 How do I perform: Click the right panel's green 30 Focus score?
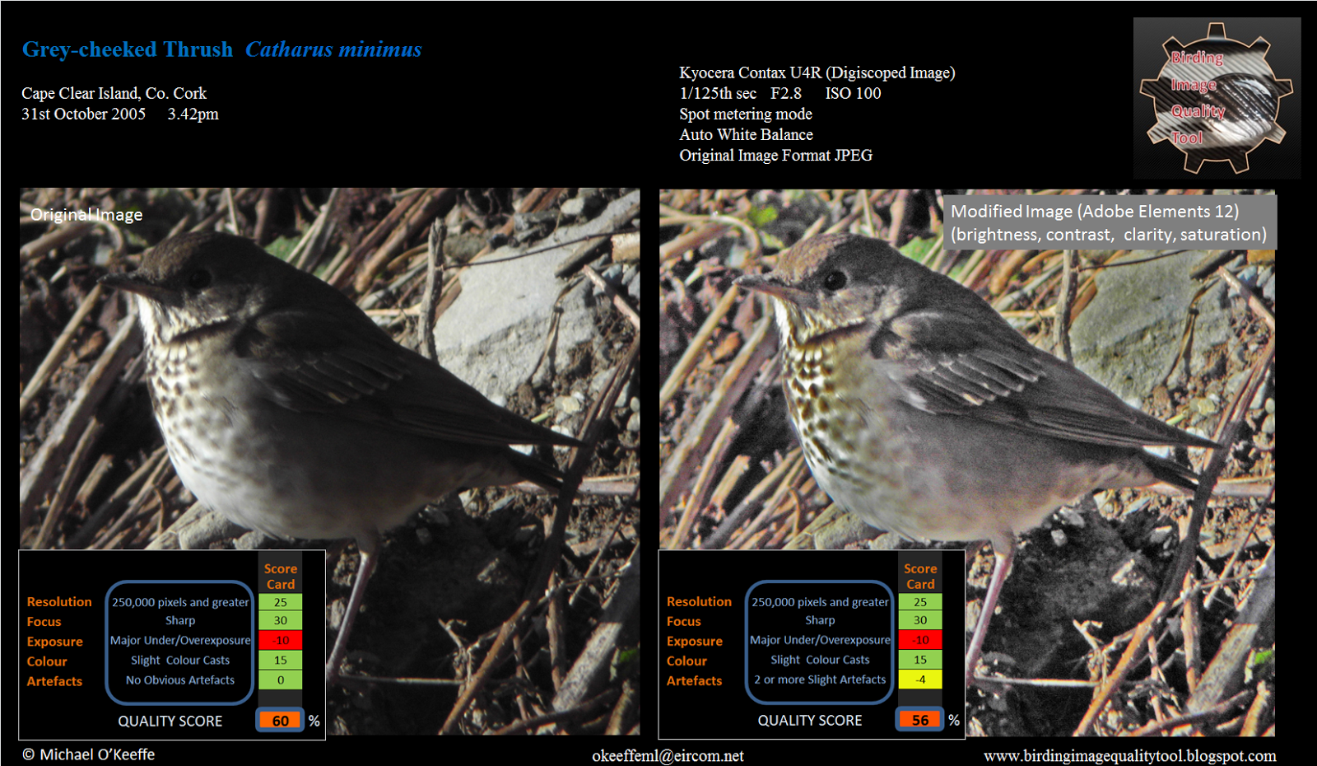pyautogui.click(x=920, y=620)
